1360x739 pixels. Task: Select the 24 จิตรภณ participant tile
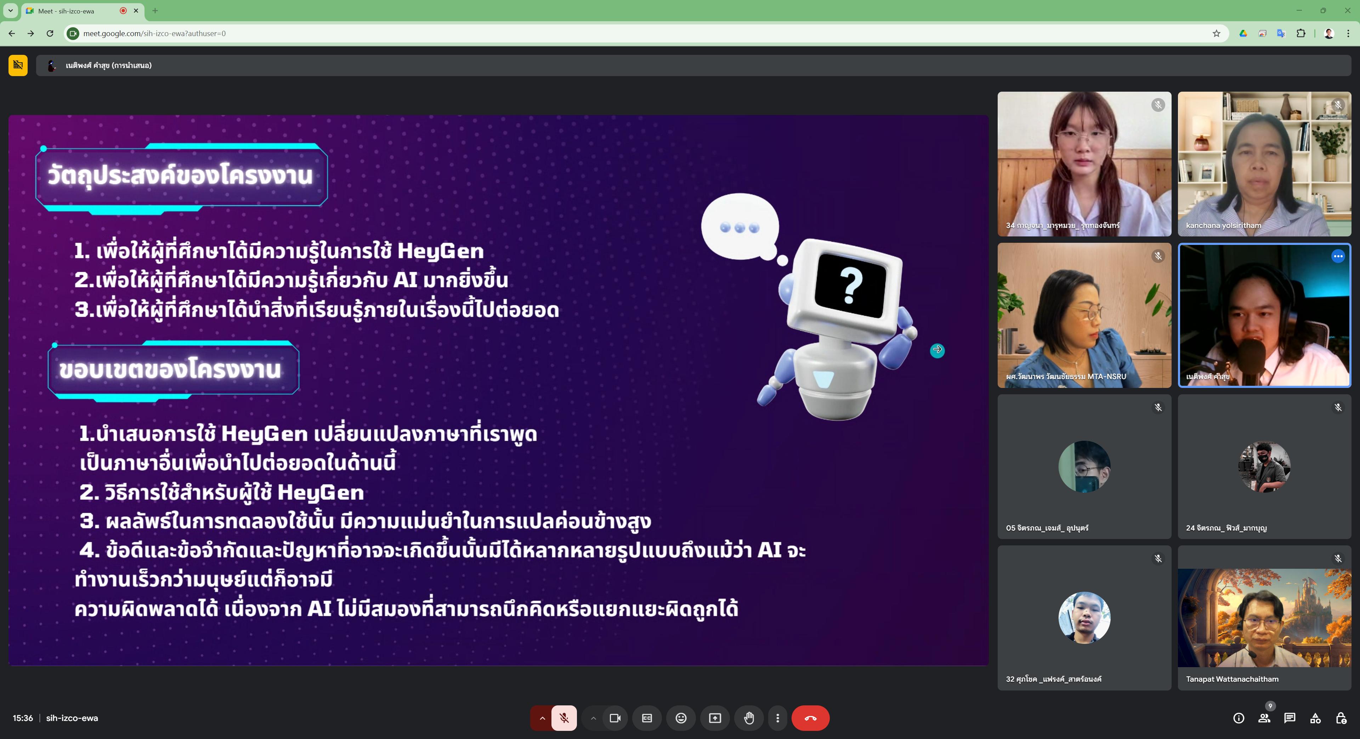point(1264,466)
